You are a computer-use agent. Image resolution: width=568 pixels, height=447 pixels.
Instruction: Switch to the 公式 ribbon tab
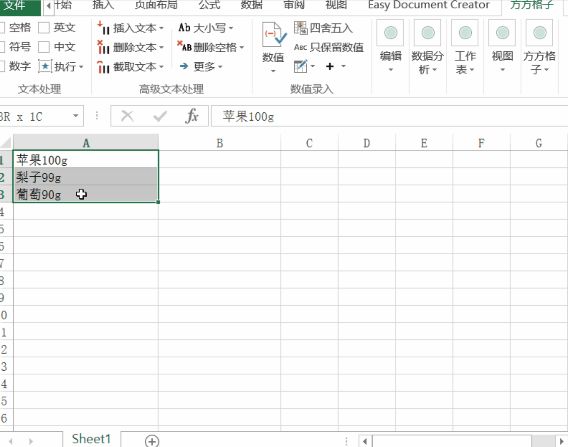pos(209,5)
